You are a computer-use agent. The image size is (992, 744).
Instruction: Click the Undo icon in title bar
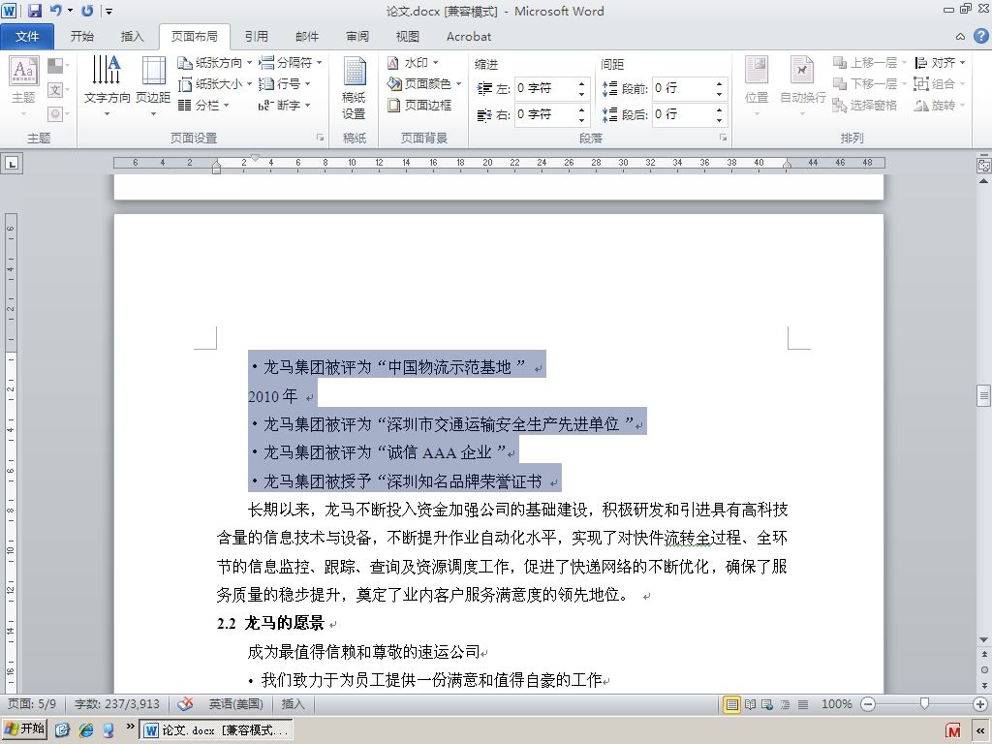[55, 10]
